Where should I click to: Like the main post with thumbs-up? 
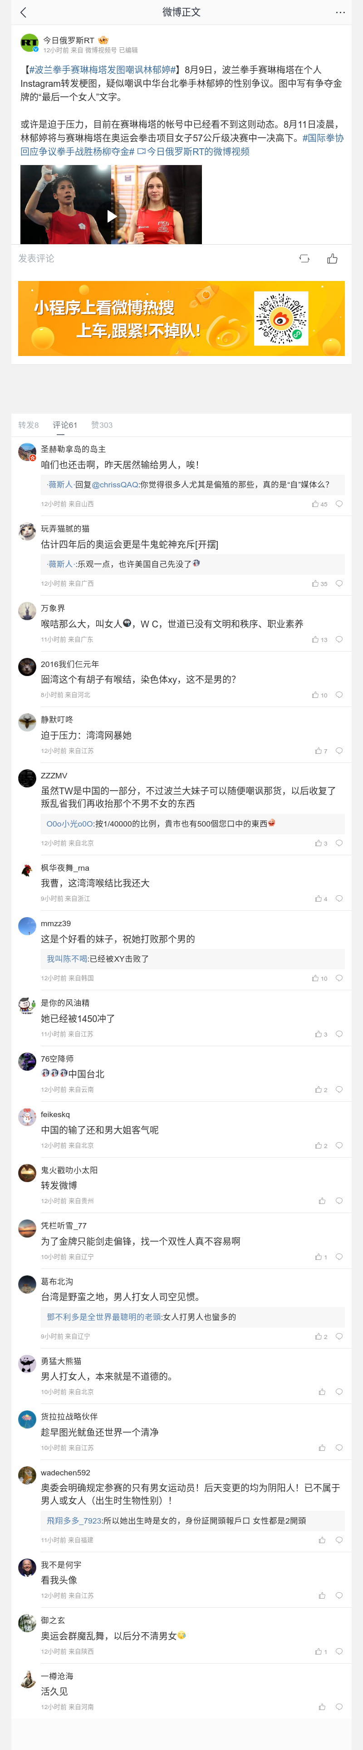click(x=333, y=259)
